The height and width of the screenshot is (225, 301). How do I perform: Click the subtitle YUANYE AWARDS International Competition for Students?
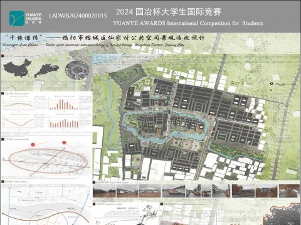[188, 23]
